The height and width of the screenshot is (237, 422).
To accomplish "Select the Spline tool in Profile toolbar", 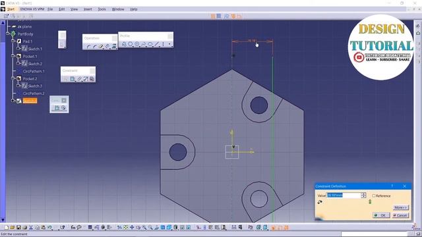I will click(x=144, y=44).
